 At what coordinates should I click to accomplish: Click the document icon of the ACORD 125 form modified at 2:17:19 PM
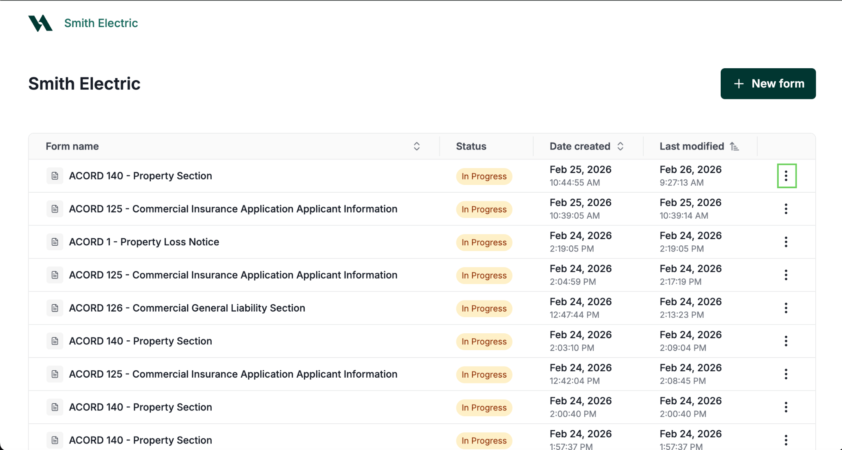point(55,275)
